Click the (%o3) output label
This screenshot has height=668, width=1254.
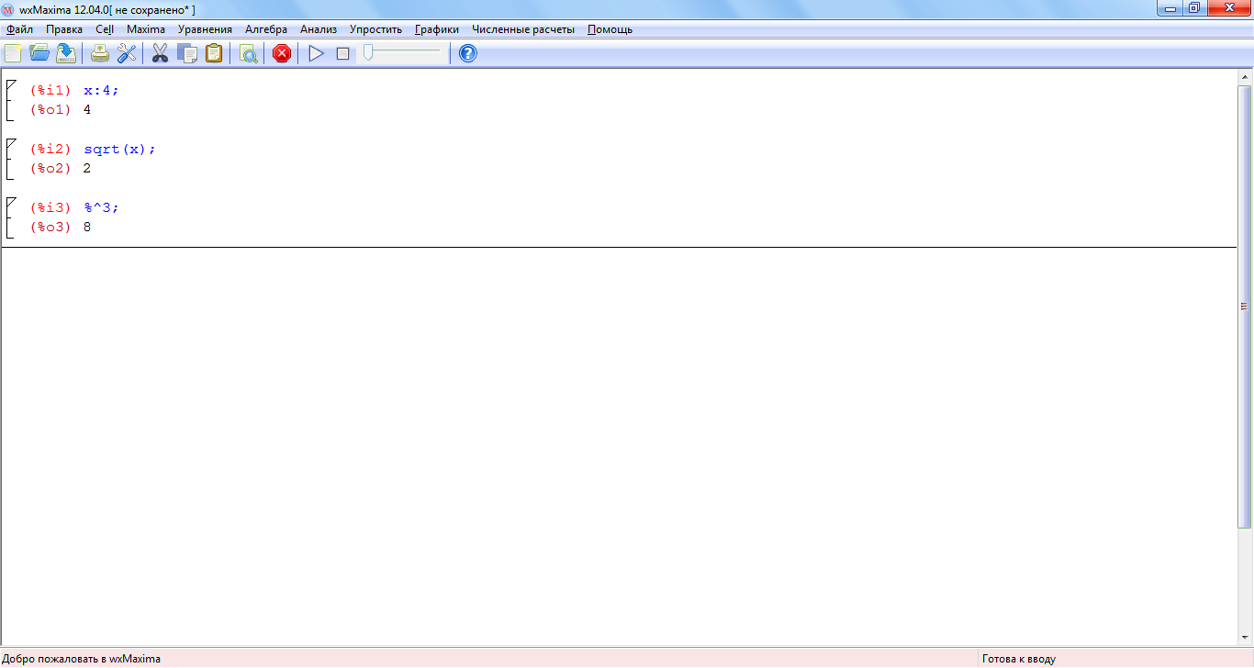tap(50, 227)
